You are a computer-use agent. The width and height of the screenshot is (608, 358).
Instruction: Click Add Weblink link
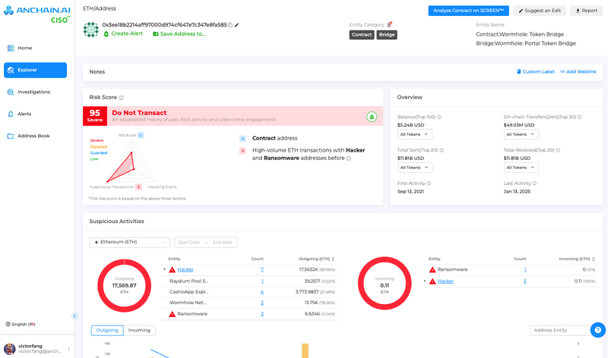click(578, 71)
